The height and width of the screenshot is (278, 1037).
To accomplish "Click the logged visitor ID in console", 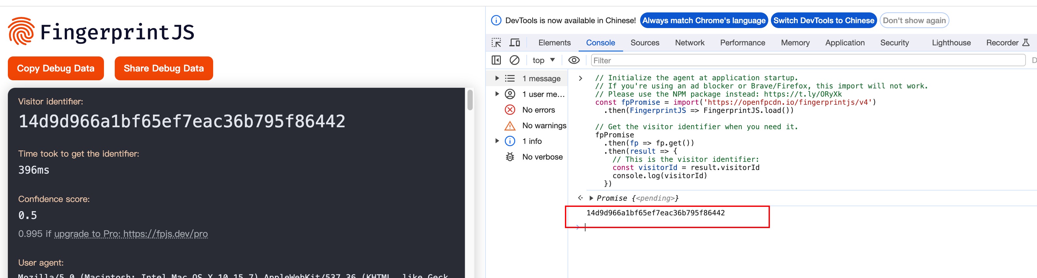I will click(655, 213).
